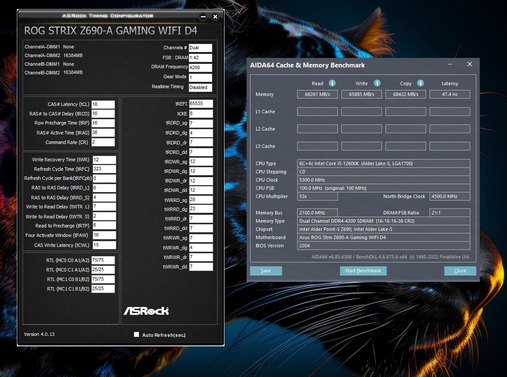Image resolution: width=507 pixels, height=377 pixels.
Task: Click the L1 Cache Read result box
Action: coord(318,112)
